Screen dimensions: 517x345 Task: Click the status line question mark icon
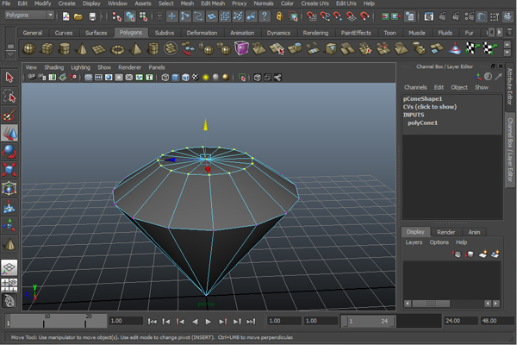265,16
